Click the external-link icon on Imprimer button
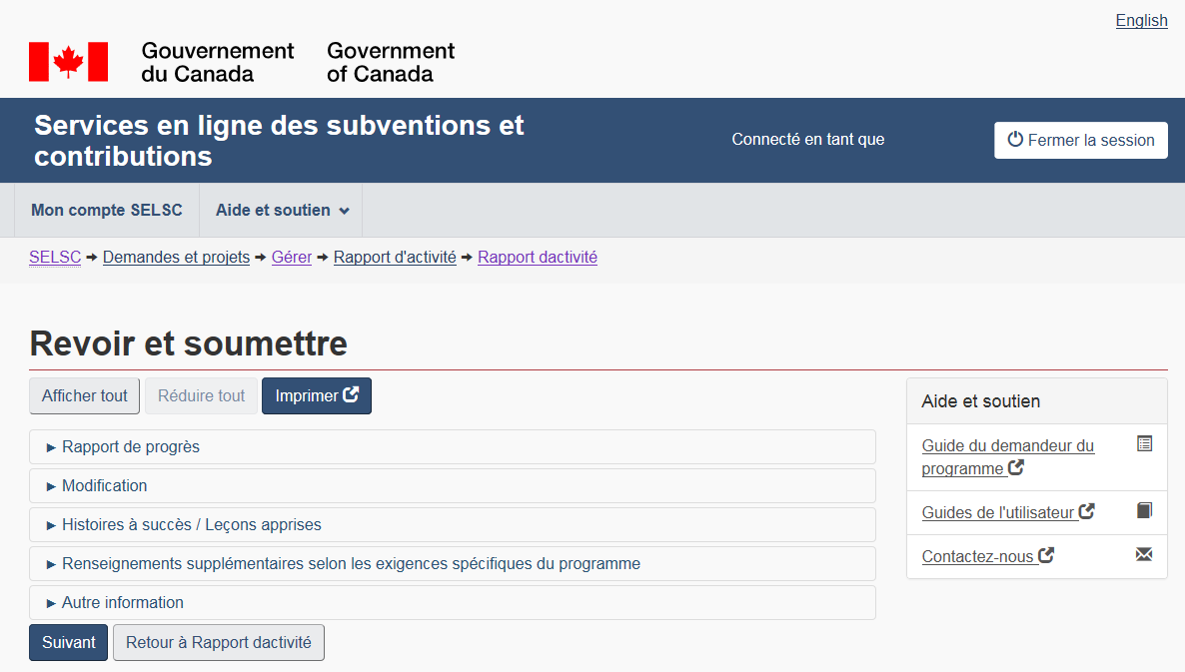The image size is (1185, 672). (351, 395)
